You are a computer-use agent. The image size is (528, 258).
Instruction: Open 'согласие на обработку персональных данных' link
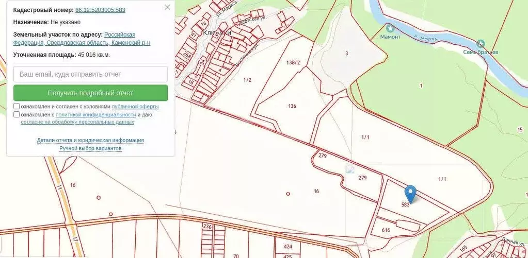77,122
